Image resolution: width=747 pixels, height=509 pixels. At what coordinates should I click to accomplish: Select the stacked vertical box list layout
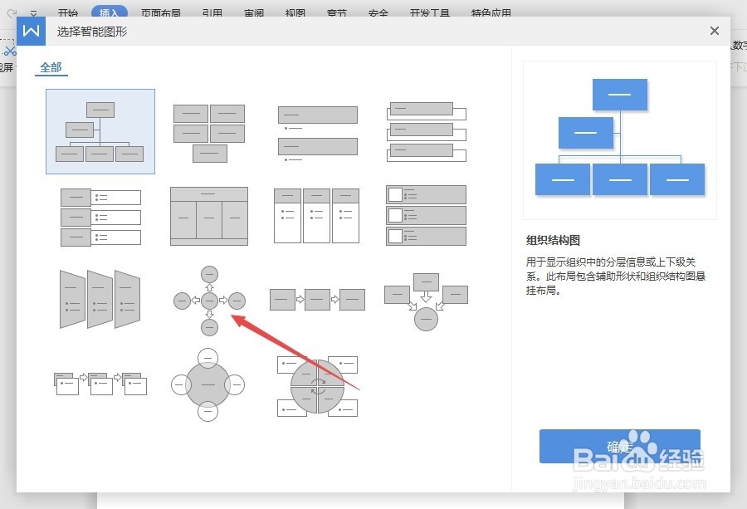point(427,132)
